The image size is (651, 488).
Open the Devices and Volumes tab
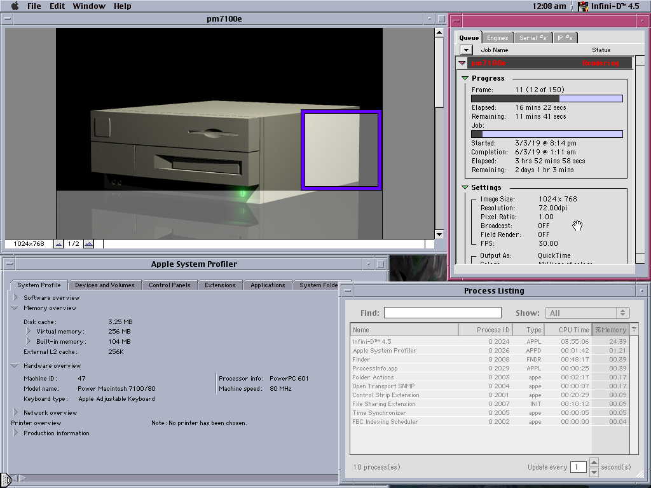click(104, 285)
